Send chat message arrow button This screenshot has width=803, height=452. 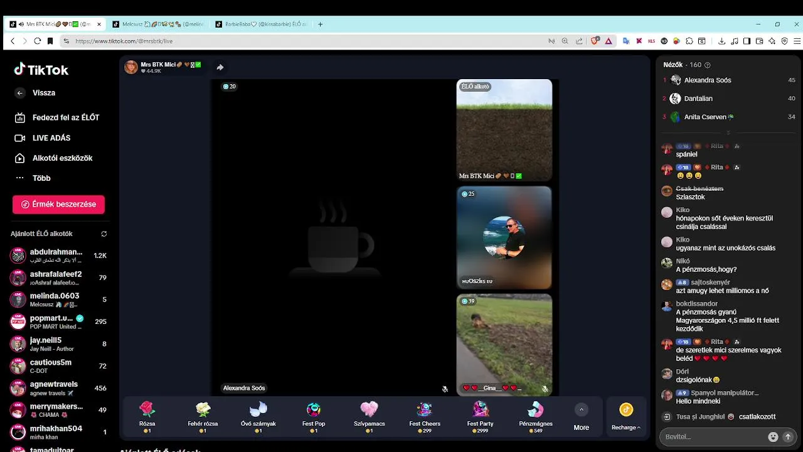pyautogui.click(x=789, y=436)
